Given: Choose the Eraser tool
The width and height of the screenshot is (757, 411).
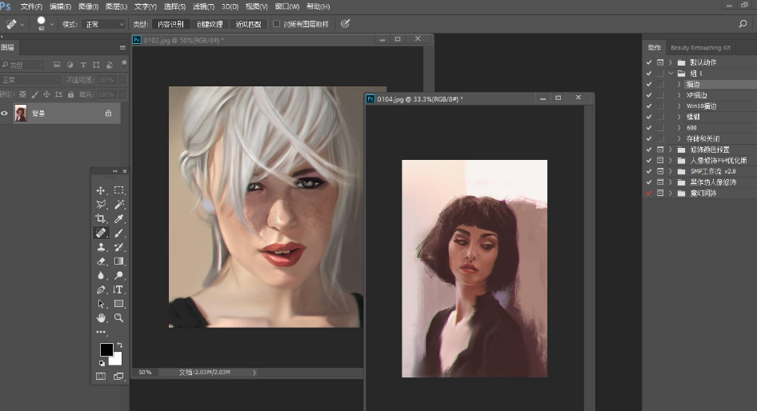Looking at the screenshot, I should point(101,261).
